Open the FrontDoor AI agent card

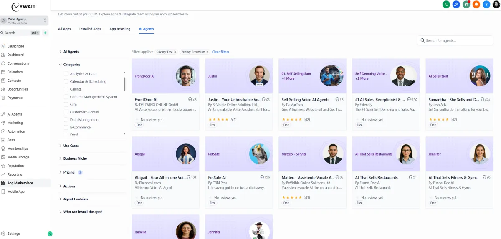(x=165, y=95)
